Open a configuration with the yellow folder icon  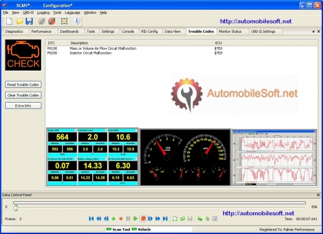pos(20,21)
